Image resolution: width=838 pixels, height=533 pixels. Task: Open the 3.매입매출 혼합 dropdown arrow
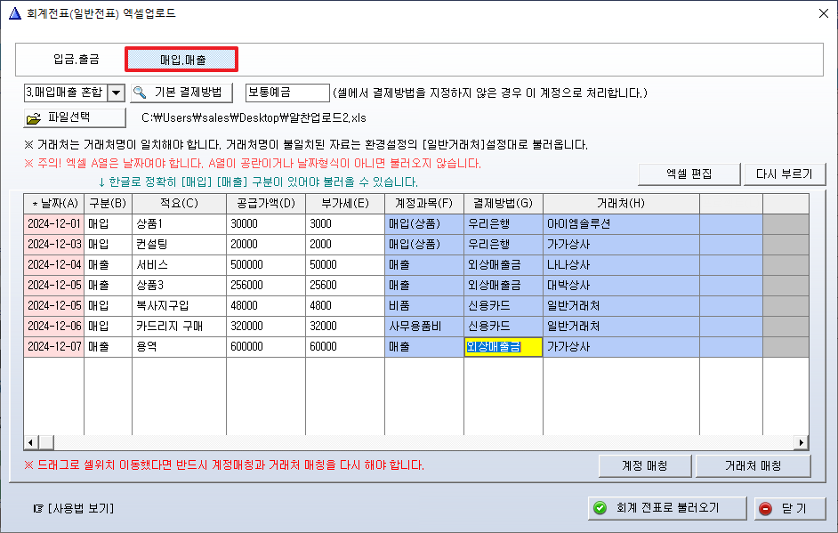[x=116, y=93]
